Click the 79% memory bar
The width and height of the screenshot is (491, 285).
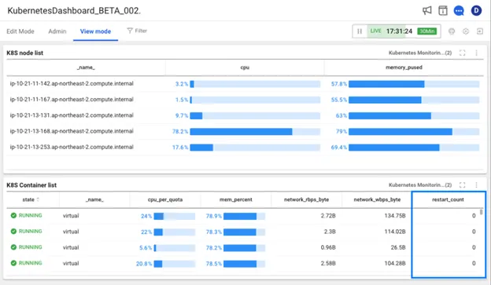click(414, 131)
